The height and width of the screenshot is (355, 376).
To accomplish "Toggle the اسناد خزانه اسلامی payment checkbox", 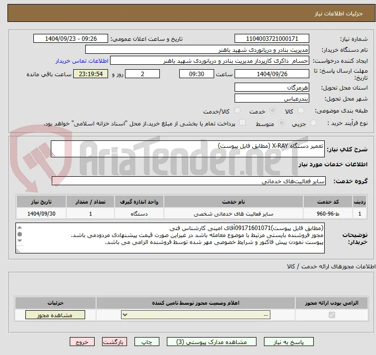I will point(243,122).
